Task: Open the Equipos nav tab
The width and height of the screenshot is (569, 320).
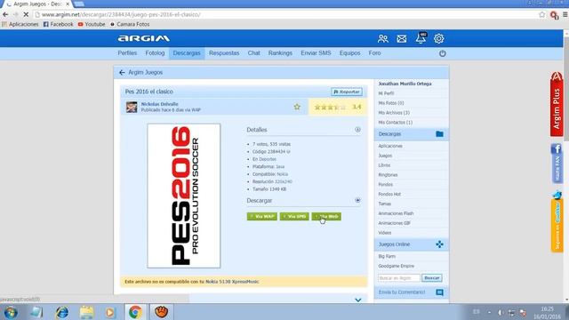Action: tap(349, 53)
